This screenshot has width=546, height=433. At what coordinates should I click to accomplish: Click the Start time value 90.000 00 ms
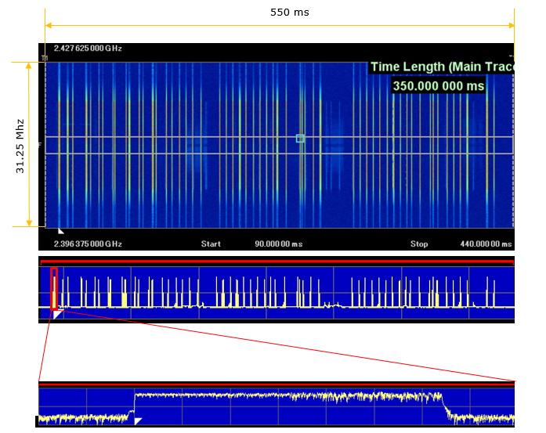pos(278,244)
